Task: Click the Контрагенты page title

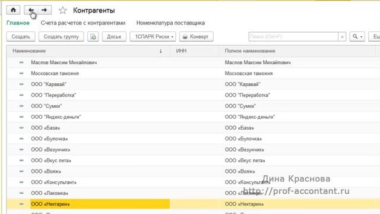Action: [x=94, y=11]
